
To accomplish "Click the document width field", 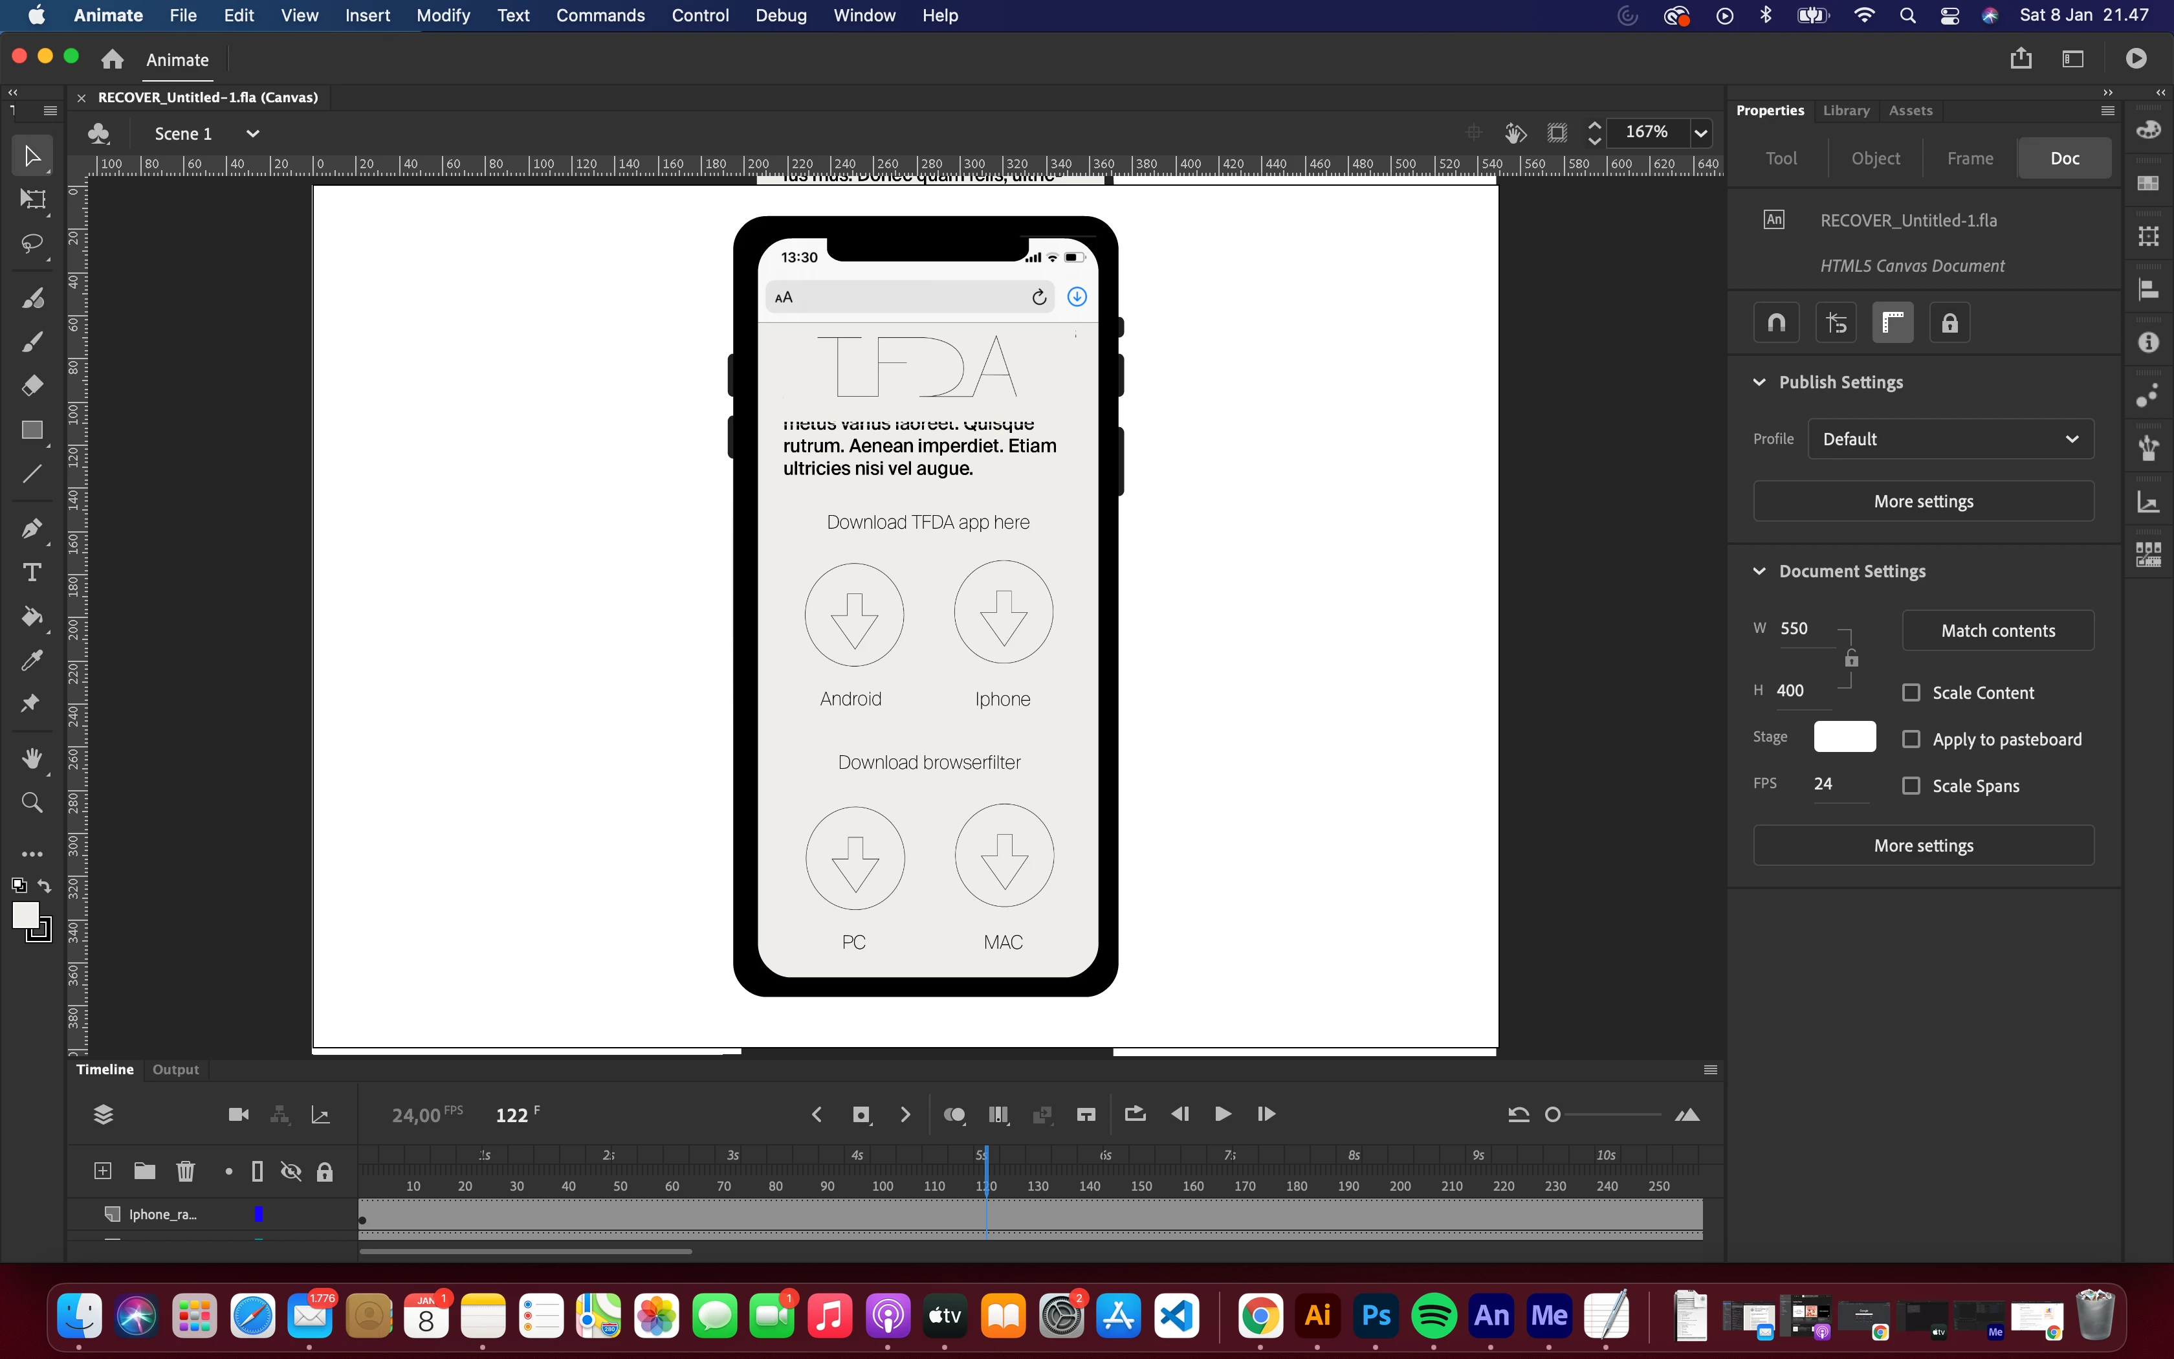I will coord(1794,628).
